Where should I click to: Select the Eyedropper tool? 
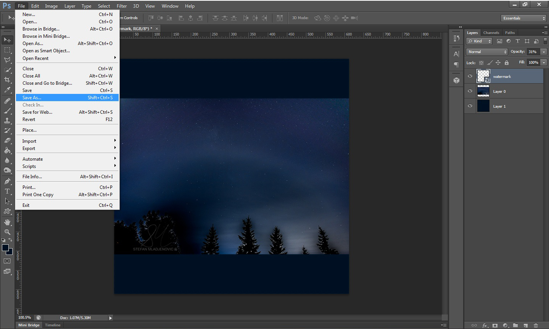pos(7,90)
